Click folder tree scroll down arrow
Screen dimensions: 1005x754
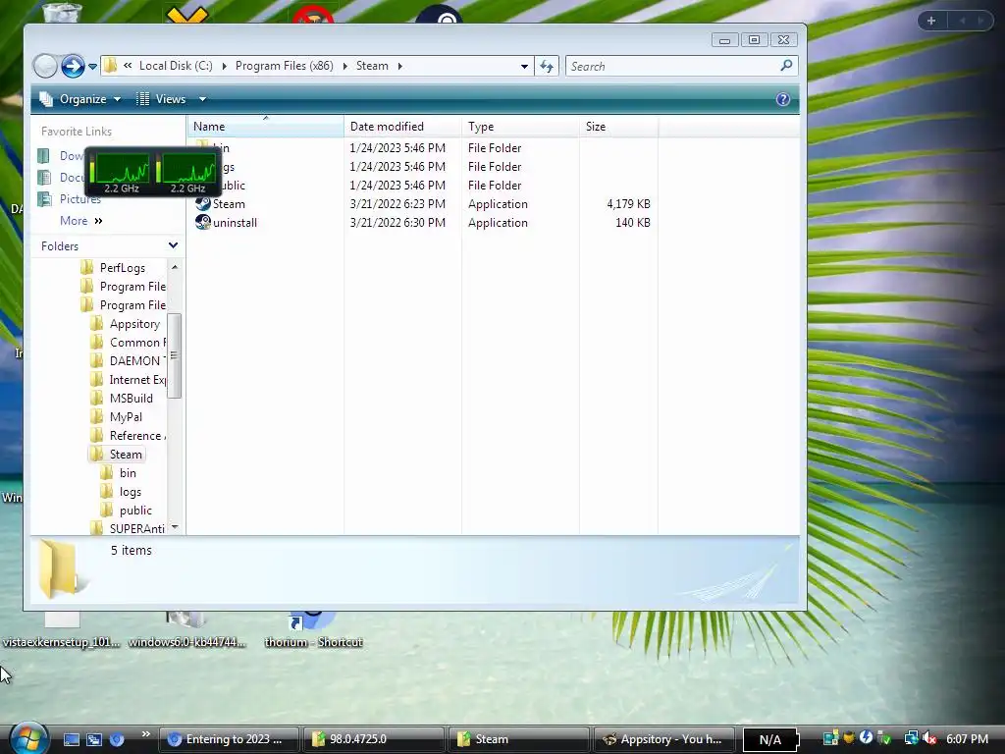175,527
